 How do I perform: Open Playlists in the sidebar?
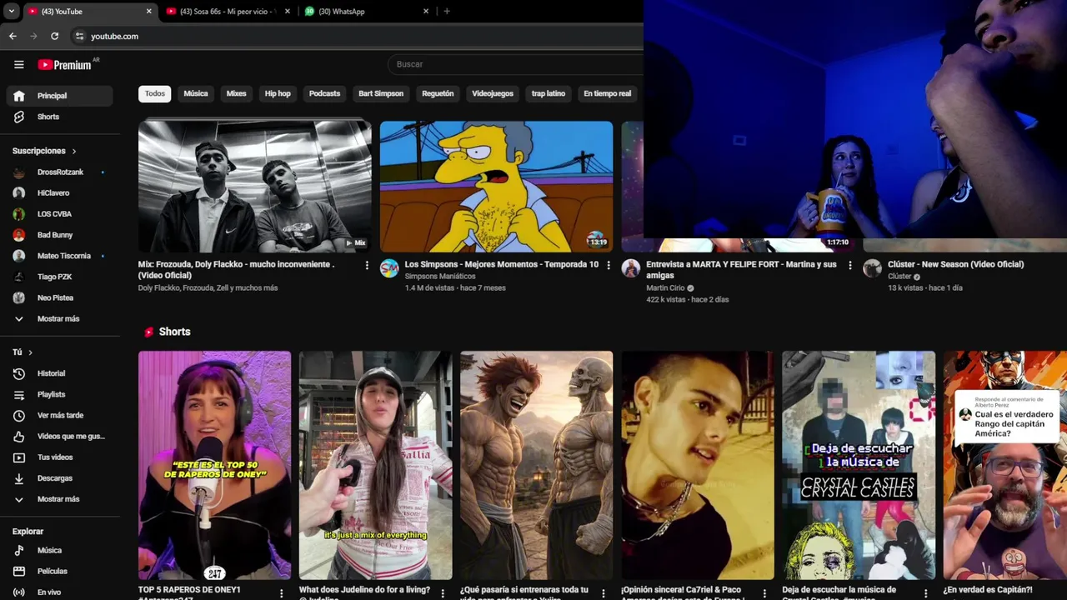[x=58, y=394]
